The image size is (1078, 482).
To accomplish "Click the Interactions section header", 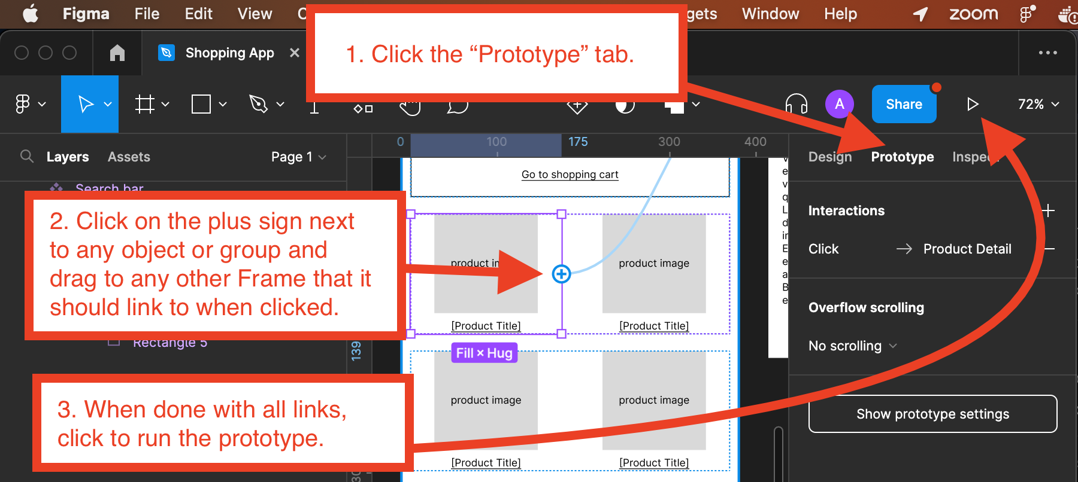I will [x=846, y=211].
